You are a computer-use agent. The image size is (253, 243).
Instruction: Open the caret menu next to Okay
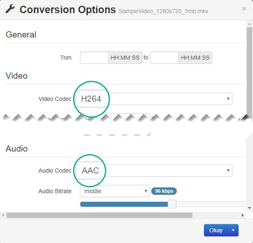234,230
